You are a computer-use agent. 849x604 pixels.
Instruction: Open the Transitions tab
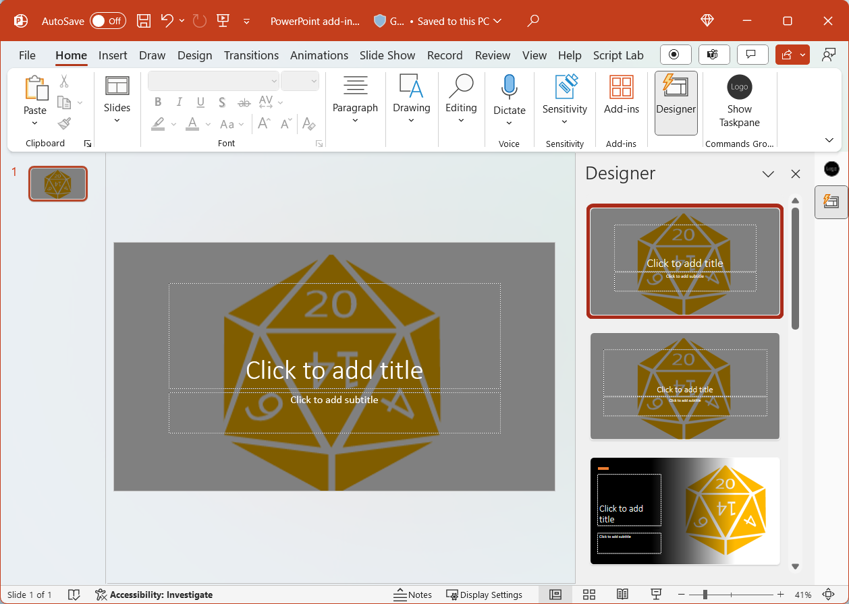click(x=251, y=55)
